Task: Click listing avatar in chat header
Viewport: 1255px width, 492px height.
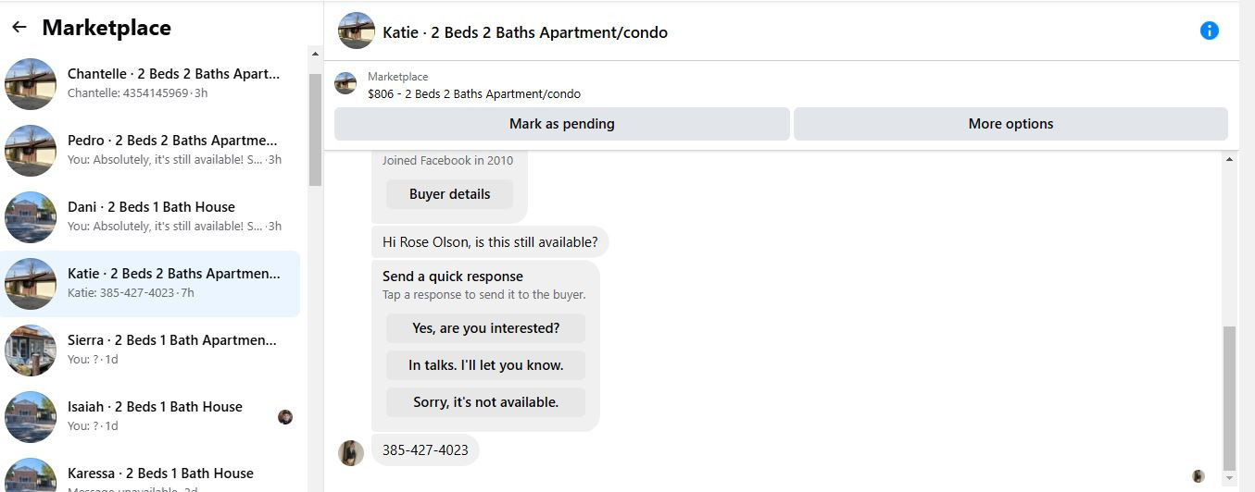Action: 357,31
